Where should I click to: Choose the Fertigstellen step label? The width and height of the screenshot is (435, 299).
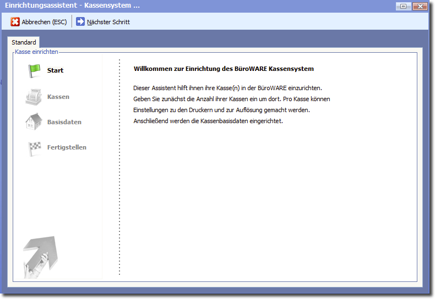(67, 147)
